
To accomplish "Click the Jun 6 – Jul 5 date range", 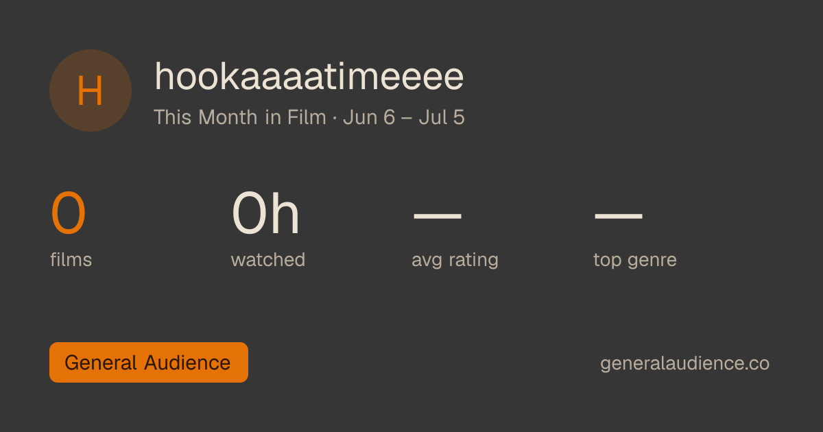I will (x=404, y=117).
